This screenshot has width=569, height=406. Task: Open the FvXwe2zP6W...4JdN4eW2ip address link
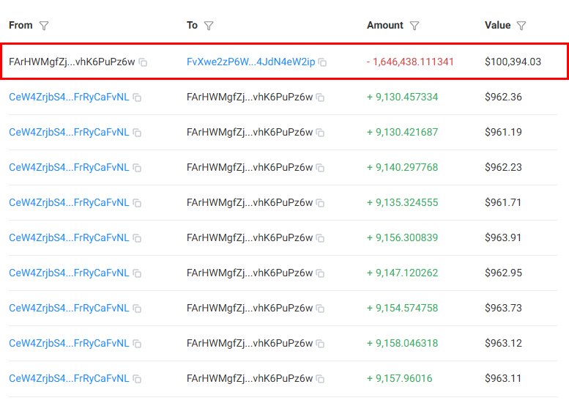250,62
